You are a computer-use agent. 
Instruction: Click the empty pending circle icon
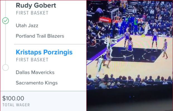(x=6, y=67)
